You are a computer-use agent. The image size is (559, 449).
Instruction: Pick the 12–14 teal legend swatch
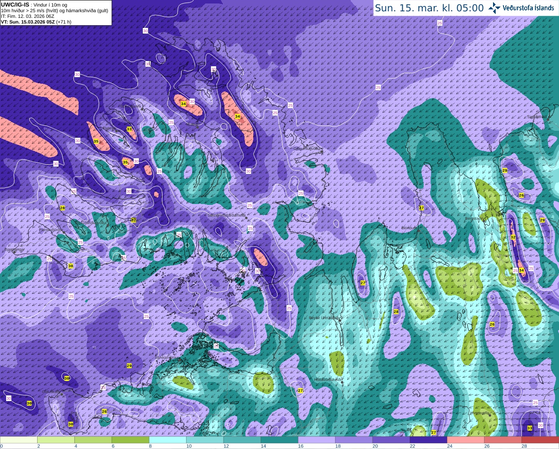242,440
